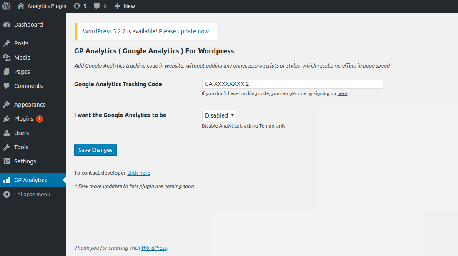The image size is (458, 256).
Task: Click the 'click here' developer contact link
Action: coord(139,173)
